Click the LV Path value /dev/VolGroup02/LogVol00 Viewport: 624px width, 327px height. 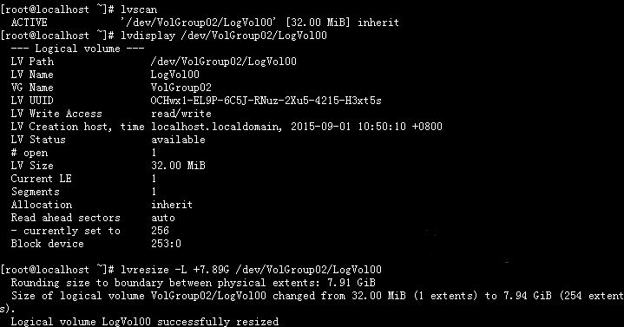pos(224,62)
